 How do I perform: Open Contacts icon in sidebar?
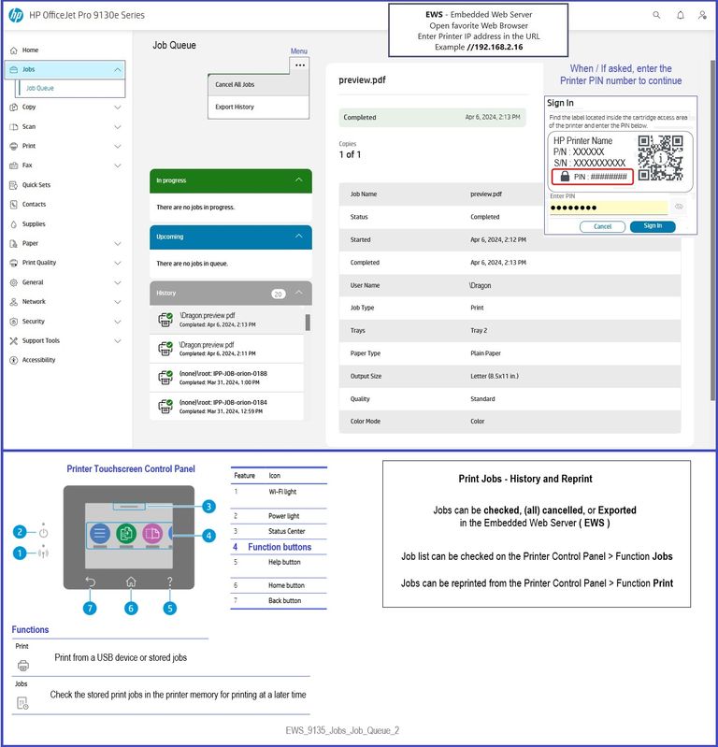pos(14,205)
